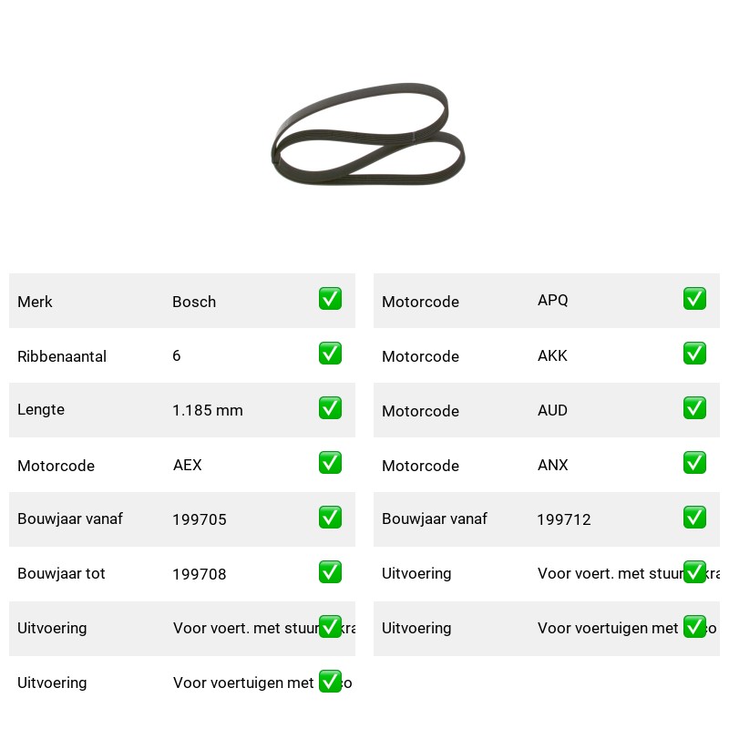This screenshot has width=729, height=729.
Task: Click the 199712 build year value
Action: click(x=564, y=519)
